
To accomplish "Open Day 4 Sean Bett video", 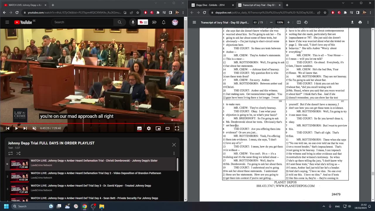I will pyautogui.click(x=91, y=199).
